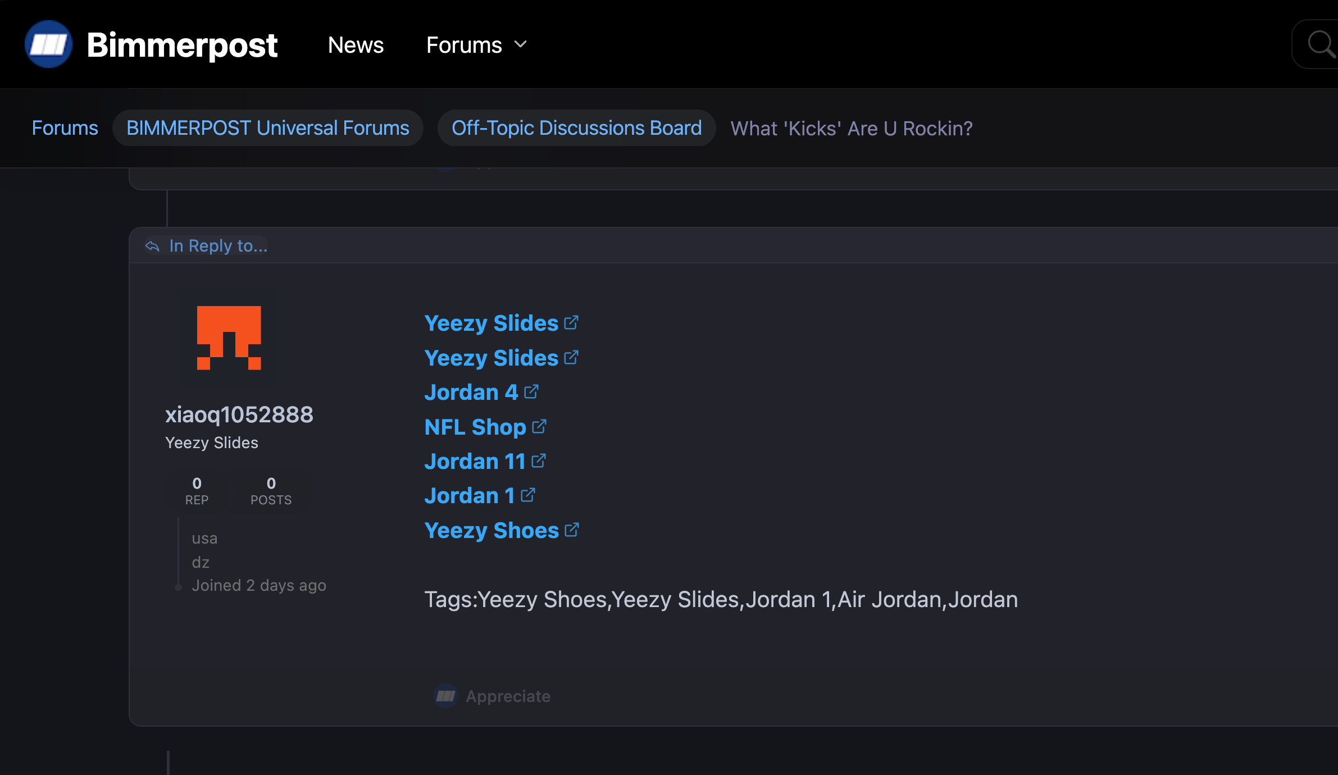Viewport: 1338px width, 775px height.
Task: Click the 0 REP counter
Action: (197, 491)
